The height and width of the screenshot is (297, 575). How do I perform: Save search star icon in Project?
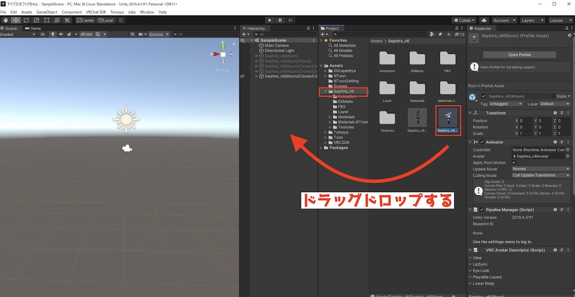point(448,34)
